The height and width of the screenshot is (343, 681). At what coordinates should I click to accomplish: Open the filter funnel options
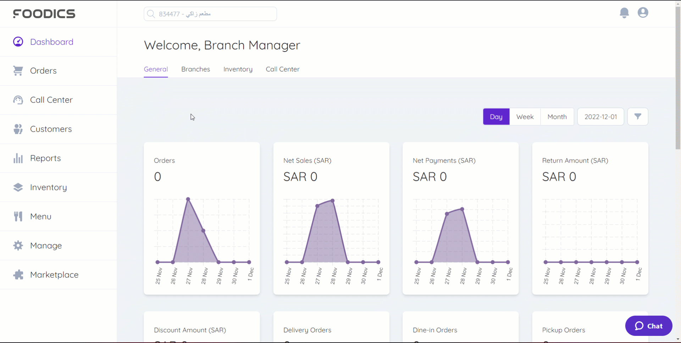coord(637,116)
